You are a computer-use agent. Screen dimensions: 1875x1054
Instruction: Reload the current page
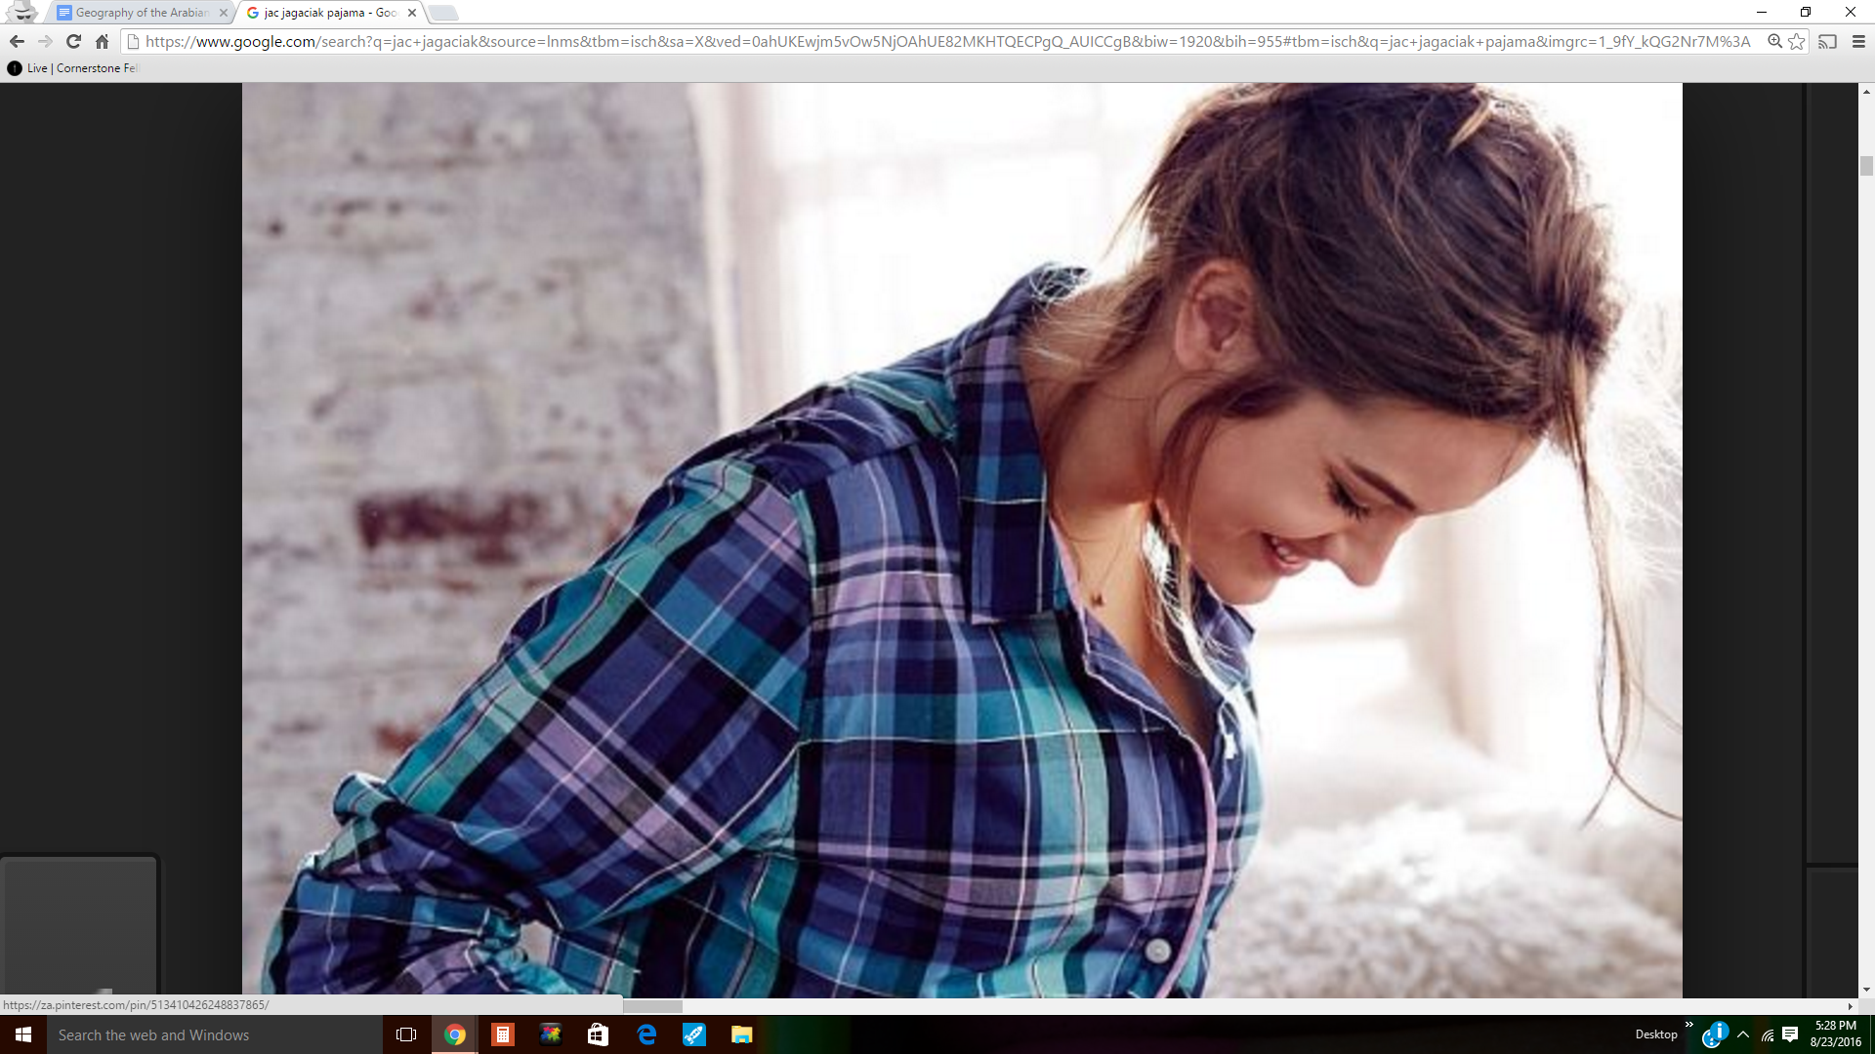coord(73,41)
